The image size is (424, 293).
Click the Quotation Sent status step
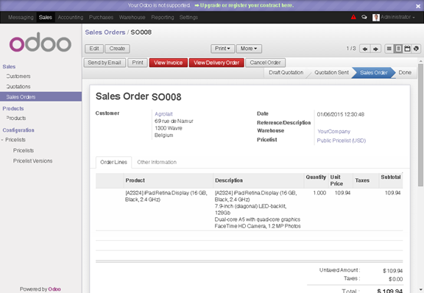point(331,73)
